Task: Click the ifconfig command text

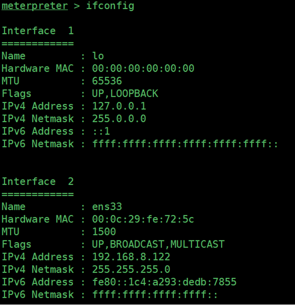Action: pos(110,6)
